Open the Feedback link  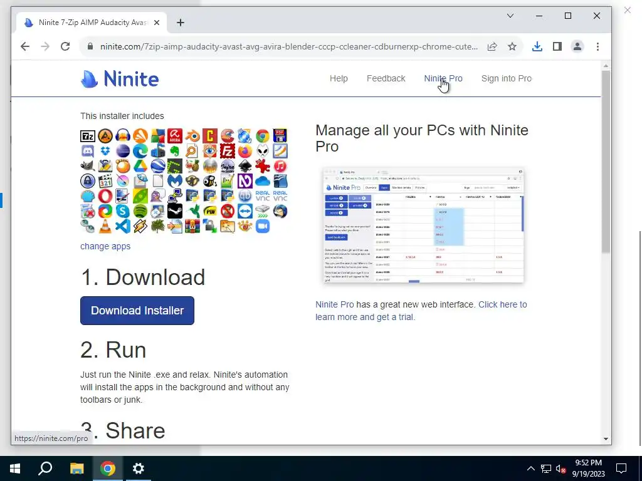pyautogui.click(x=386, y=78)
